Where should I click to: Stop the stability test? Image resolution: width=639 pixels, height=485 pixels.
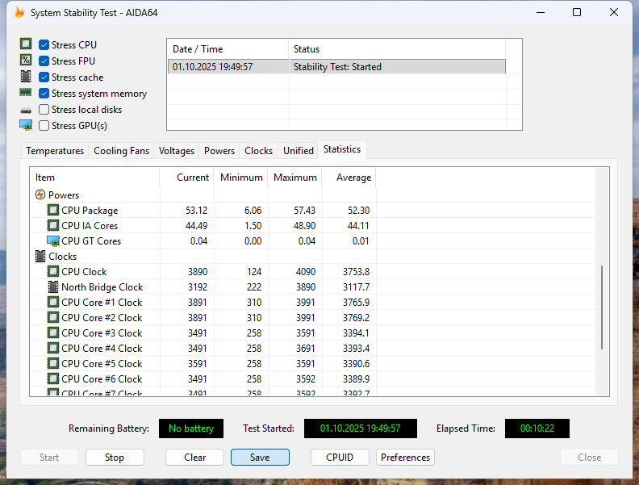(115, 458)
